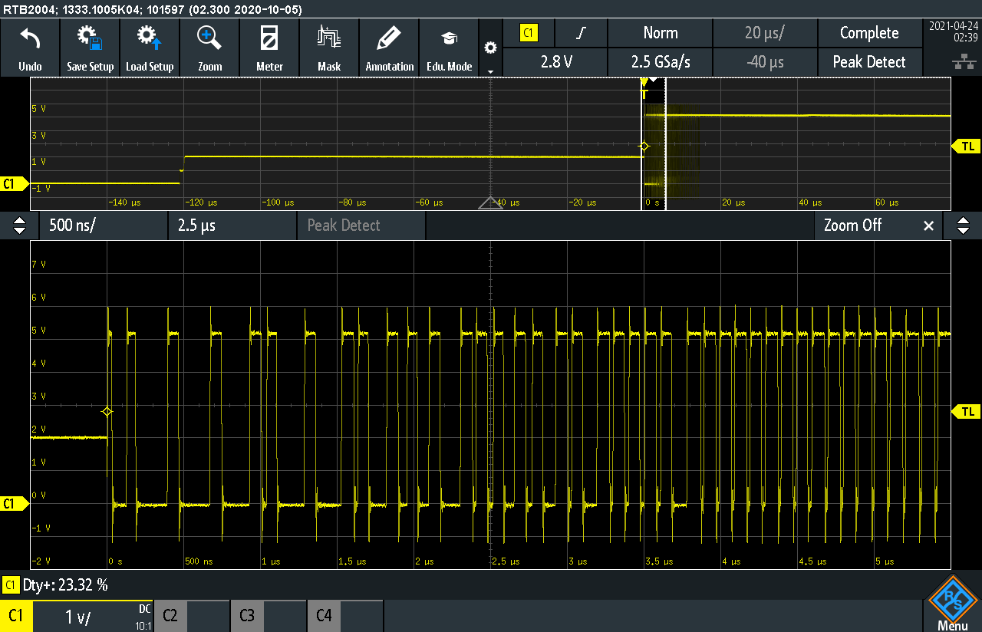Click Complete acquisition status button
Image resolution: width=982 pixels, height=632 pixels.
869,33
